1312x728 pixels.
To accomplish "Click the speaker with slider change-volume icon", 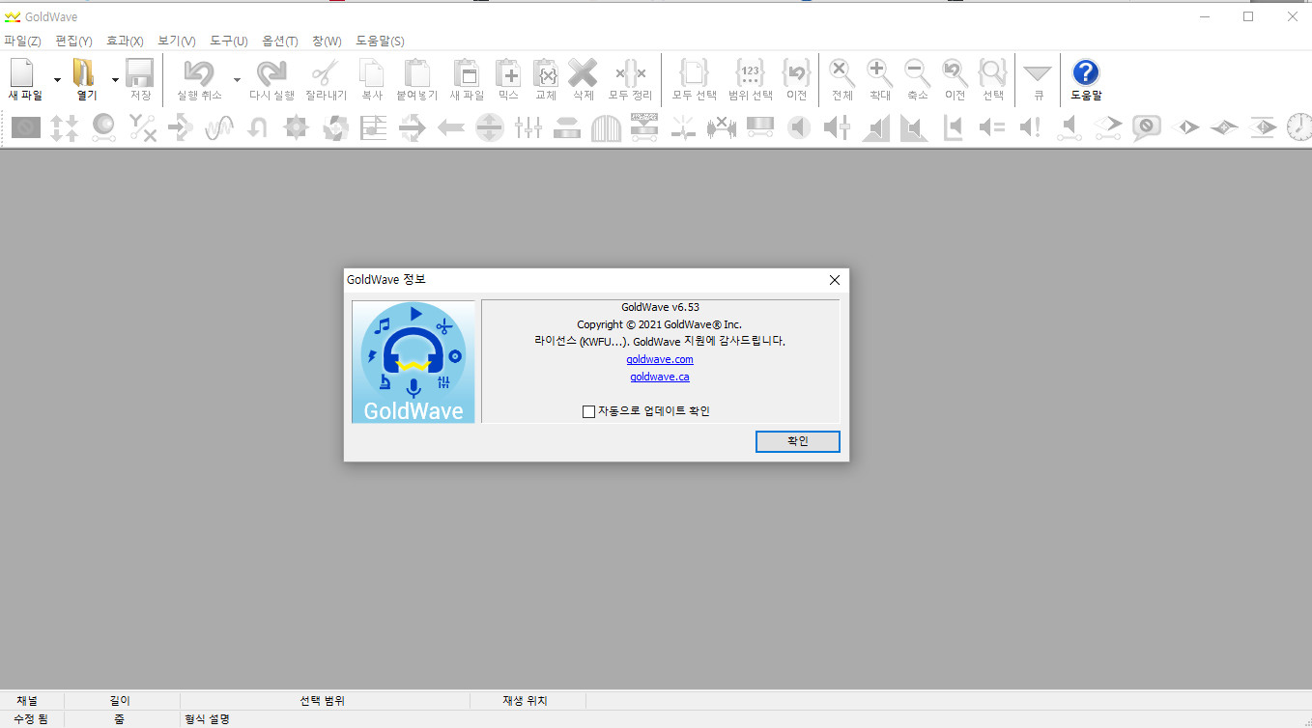I will coord(838,126).
